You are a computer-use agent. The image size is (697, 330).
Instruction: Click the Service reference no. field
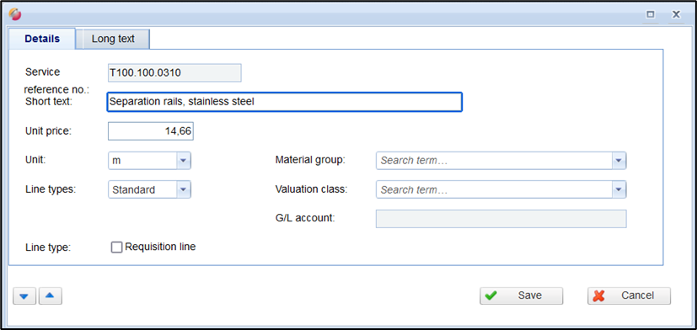tap(174, 73)
